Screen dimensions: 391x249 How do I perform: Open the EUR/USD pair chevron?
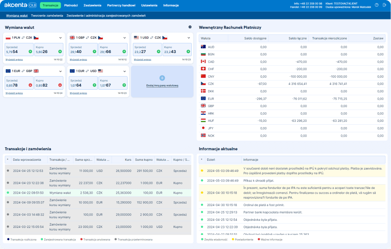125,71
